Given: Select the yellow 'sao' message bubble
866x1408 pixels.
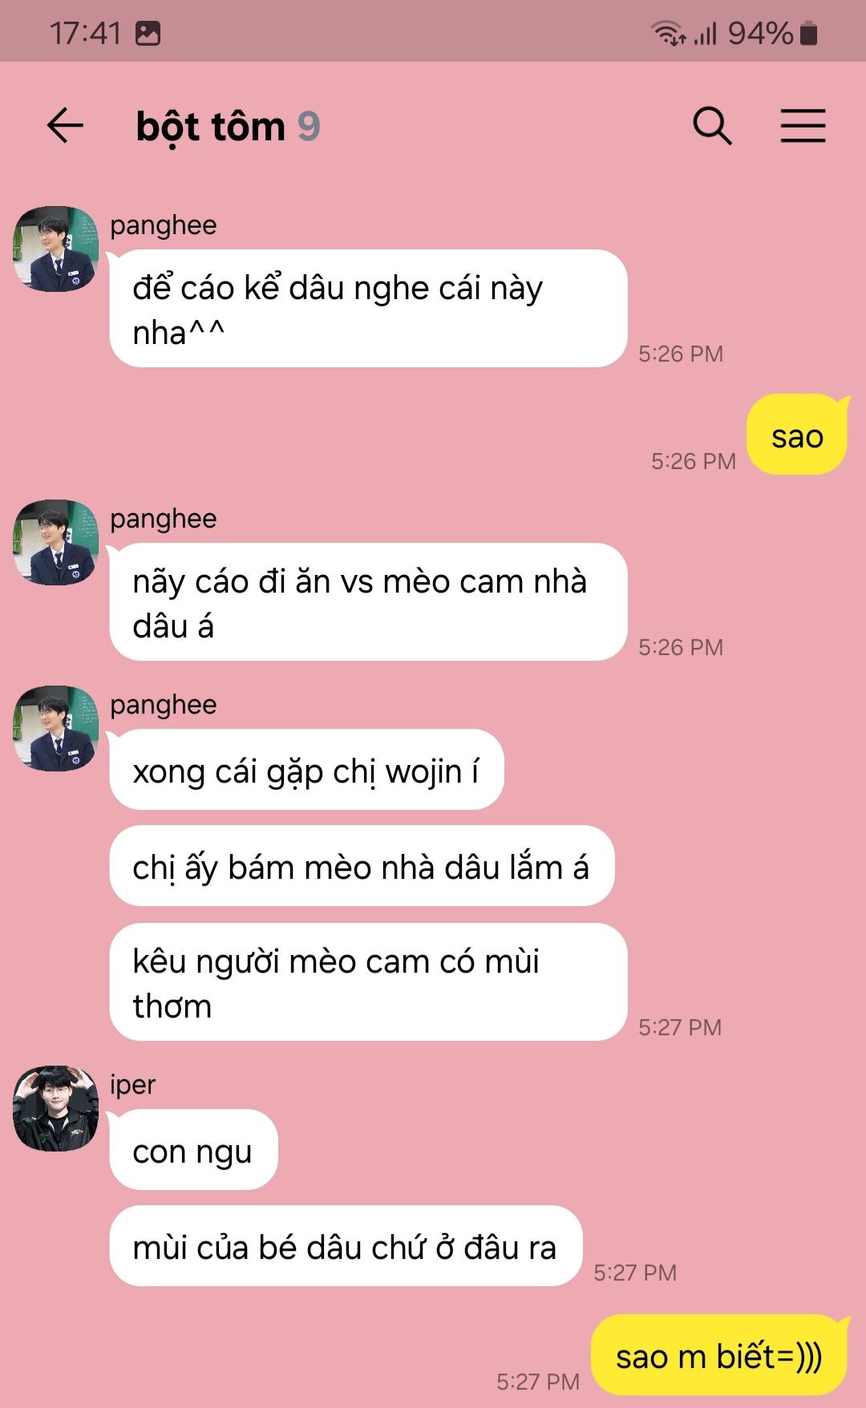Looking at the screenshot, I should (x=797, y=435).
